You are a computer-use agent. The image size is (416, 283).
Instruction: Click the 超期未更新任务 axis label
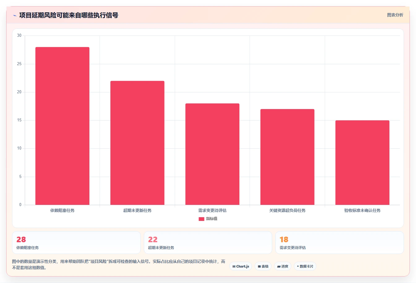click(137, 210)
